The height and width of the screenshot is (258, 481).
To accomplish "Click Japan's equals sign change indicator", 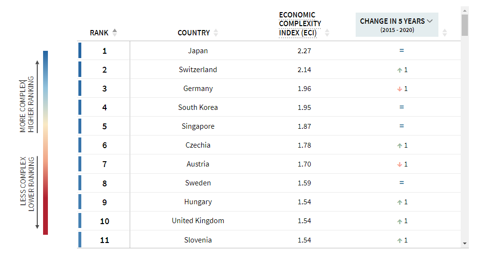I will tap(402, 50).
